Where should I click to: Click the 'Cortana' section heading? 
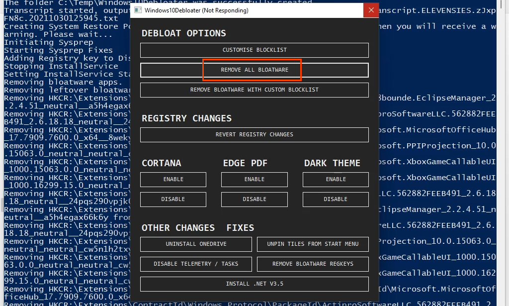coord(162,163)
